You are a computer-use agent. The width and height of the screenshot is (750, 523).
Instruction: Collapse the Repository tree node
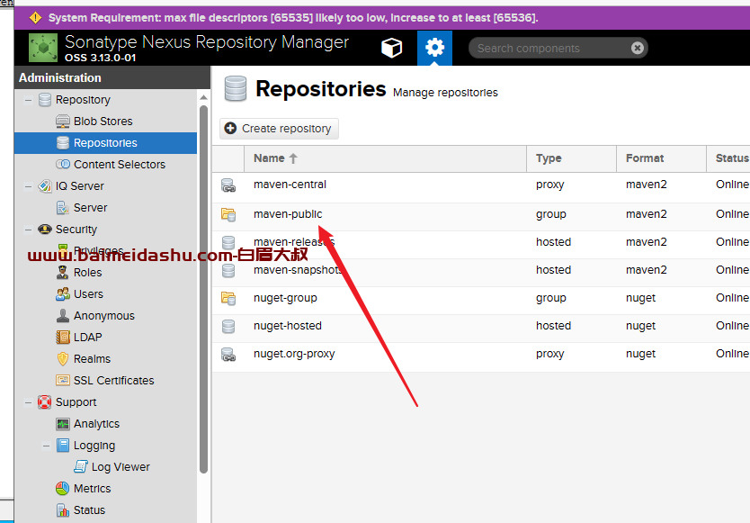coord(28,100)
